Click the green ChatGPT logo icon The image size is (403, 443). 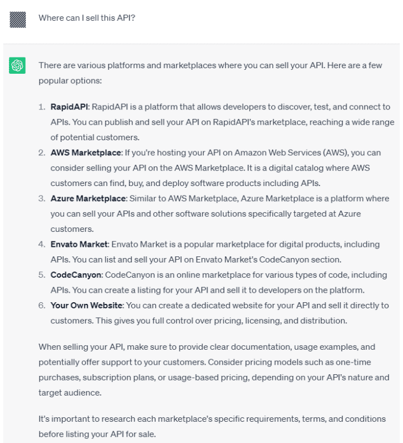point(18,66)
